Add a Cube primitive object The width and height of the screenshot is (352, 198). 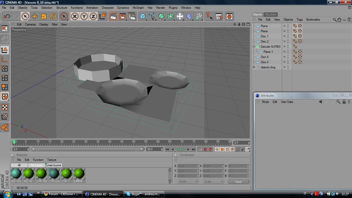pos(143,16)
